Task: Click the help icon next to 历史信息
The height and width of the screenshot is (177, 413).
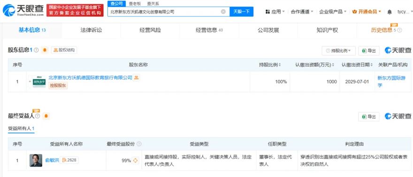Action: coord(399,31)
